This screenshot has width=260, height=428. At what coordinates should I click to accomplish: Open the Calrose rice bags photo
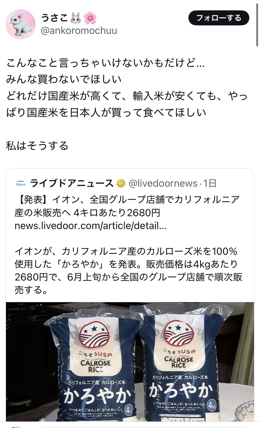(x=130, y=361)
